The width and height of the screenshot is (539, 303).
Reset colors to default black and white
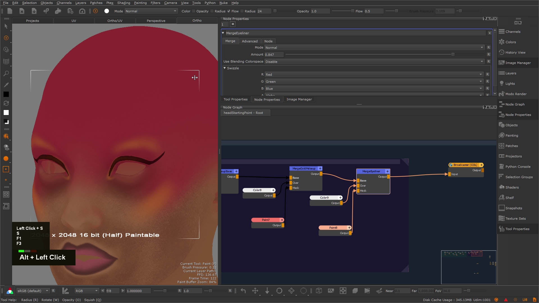pos(6,122)
